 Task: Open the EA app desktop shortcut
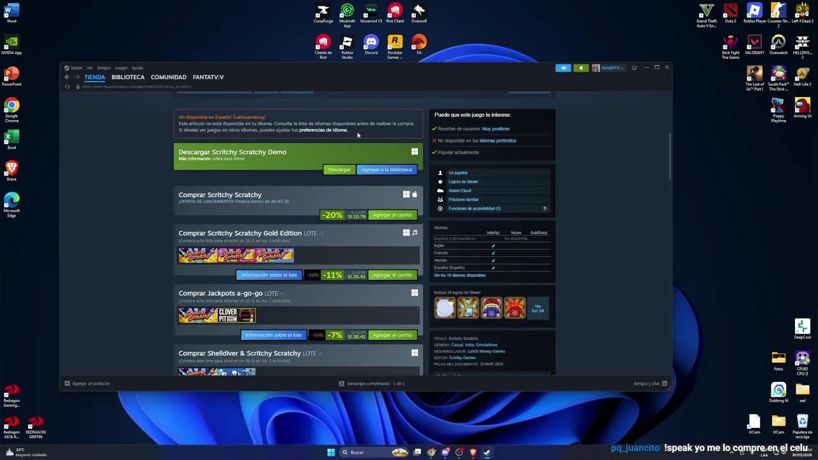(x=419, y=45)
